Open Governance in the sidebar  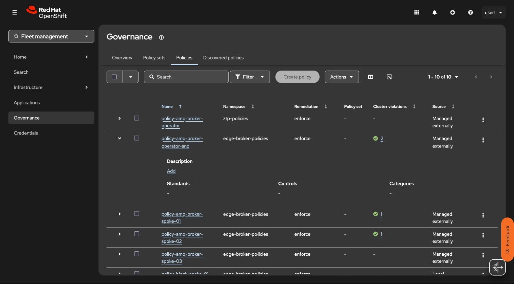click(x=51, y=118)
